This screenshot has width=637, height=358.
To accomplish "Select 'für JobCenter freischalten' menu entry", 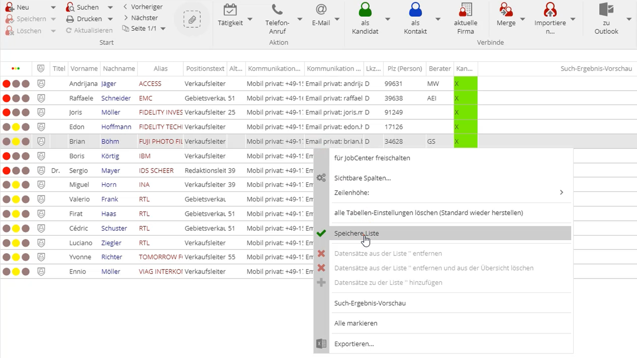I will coord(372,158).
